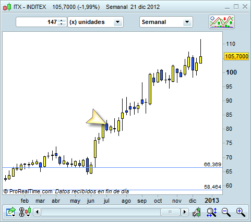Zoom in with the plus magnifier
Viewport: 251px width, 222px height.
click(x=241, y=212)
